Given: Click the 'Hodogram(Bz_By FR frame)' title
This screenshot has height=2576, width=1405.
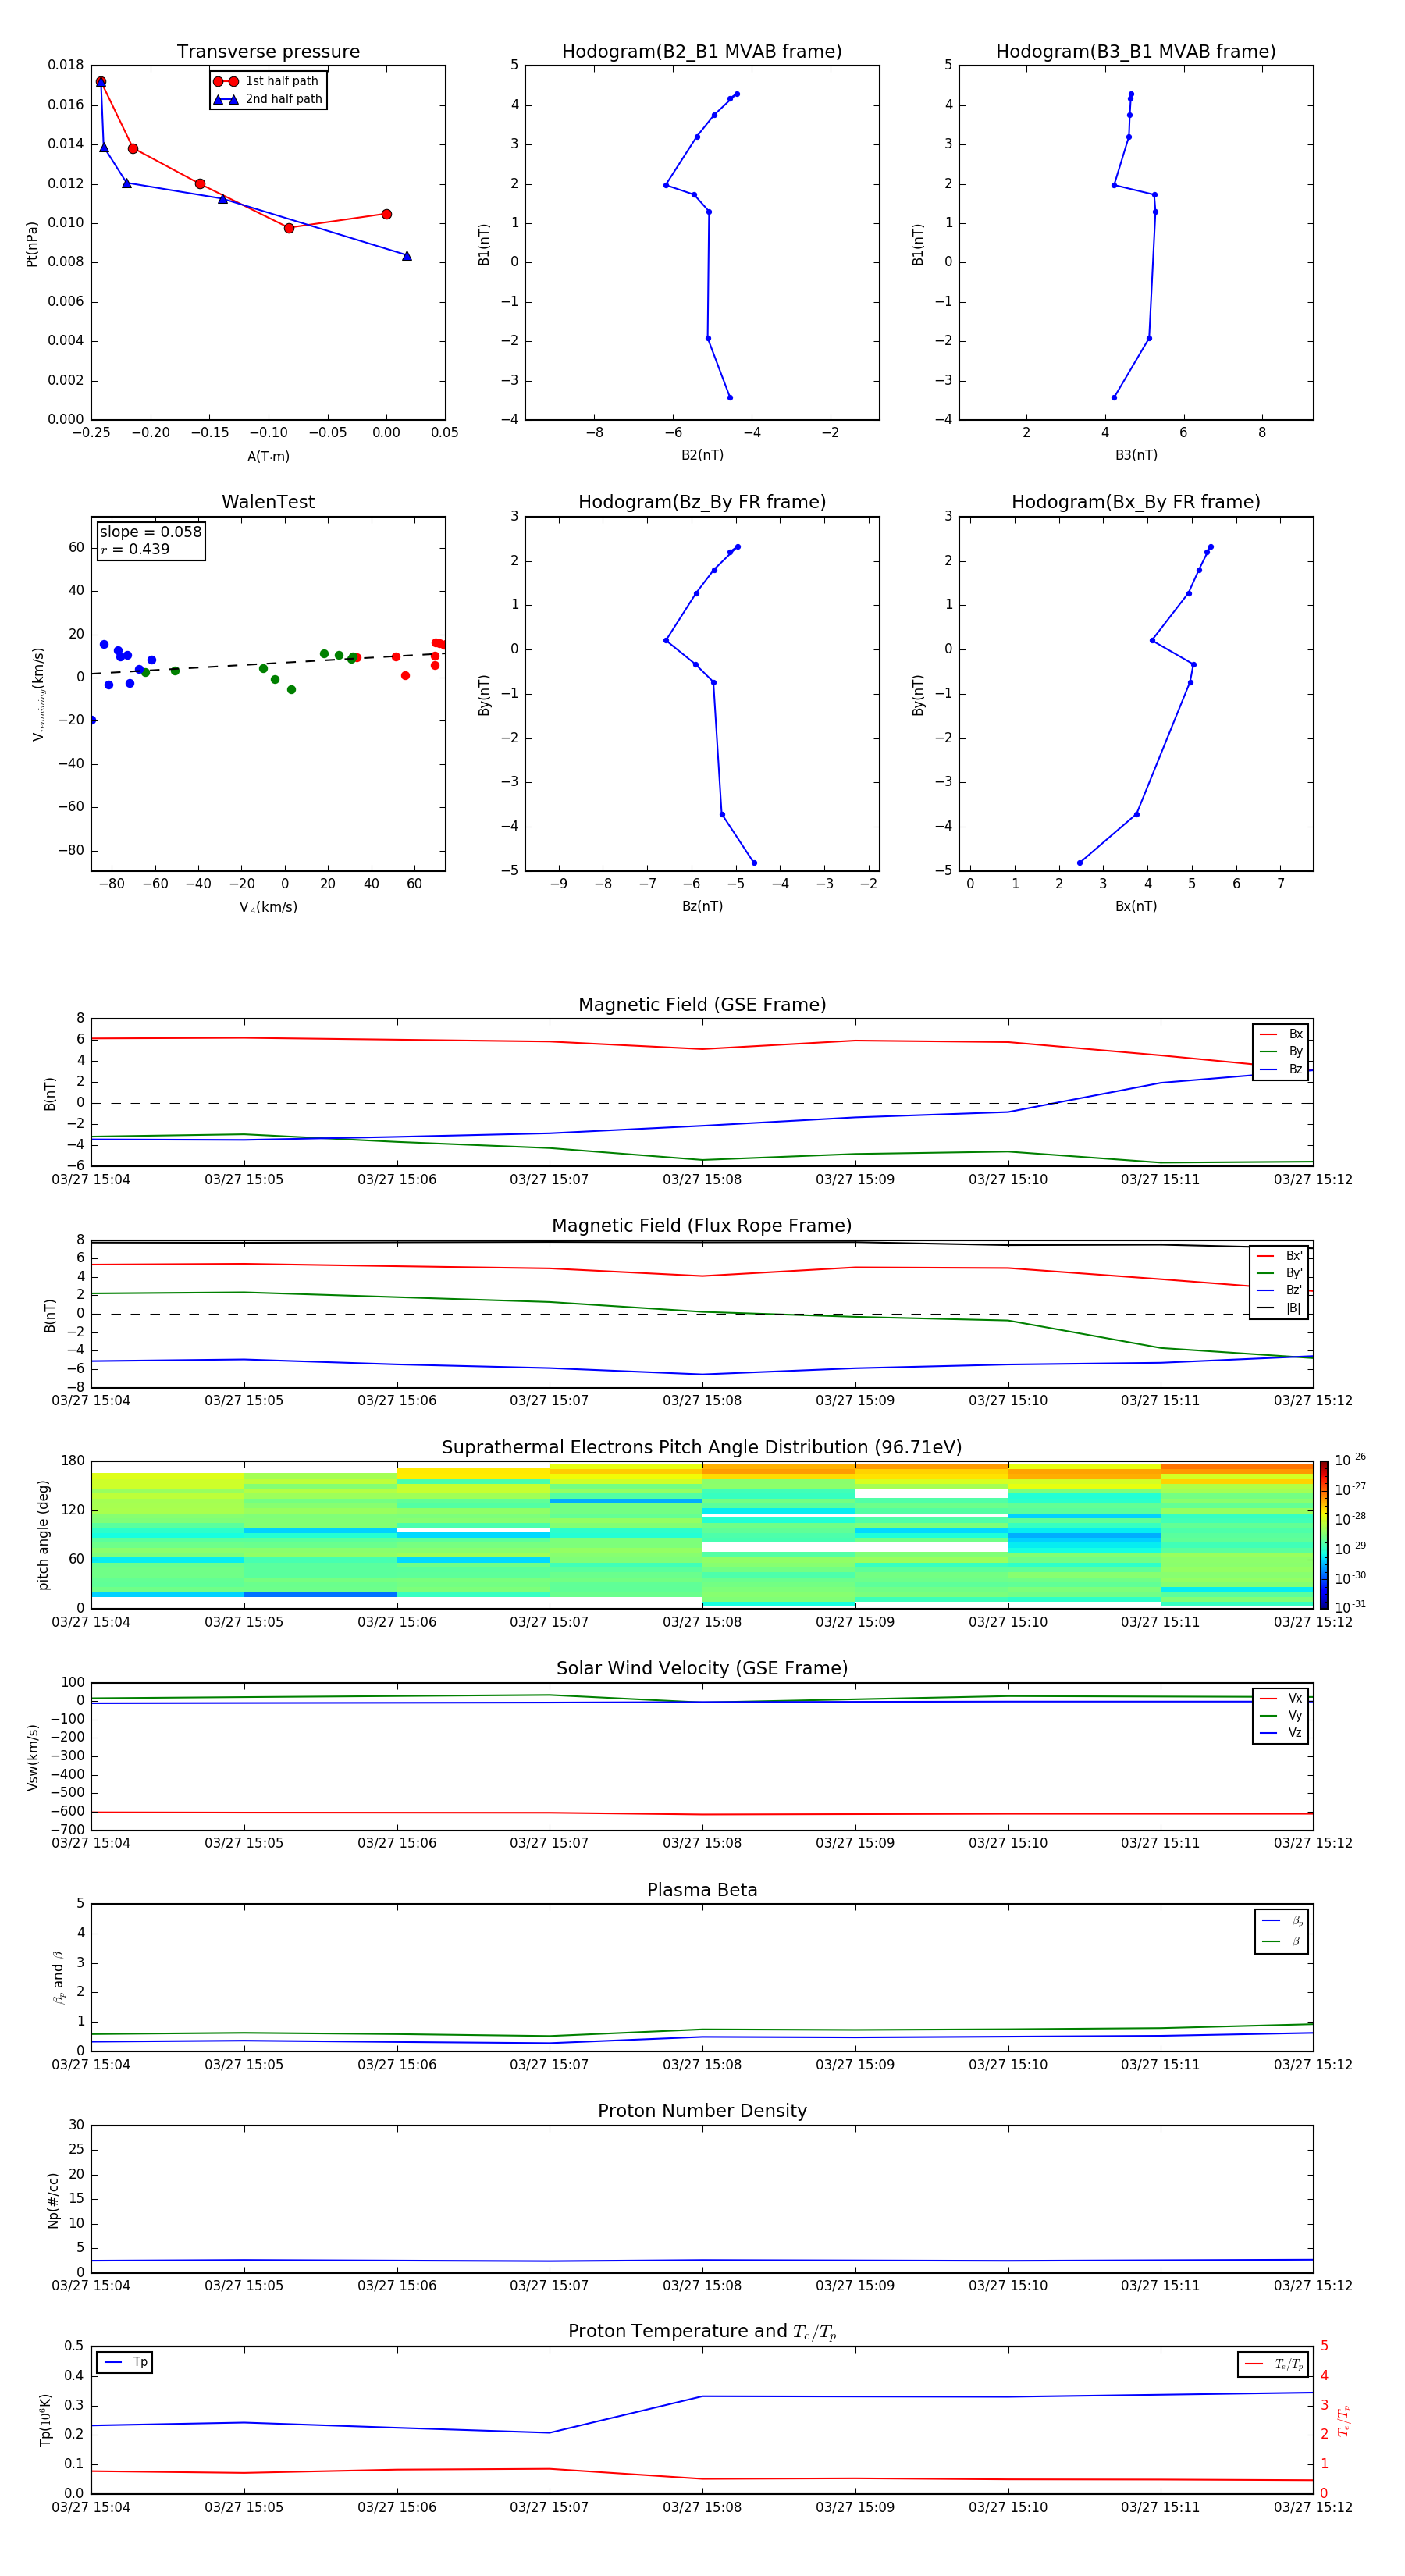Looking at the screenshot, I should [x=702, y=502].
